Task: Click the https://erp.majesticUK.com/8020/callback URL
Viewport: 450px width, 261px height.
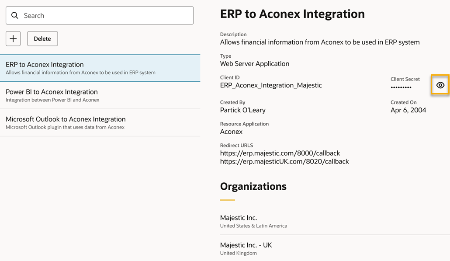Action: pyautogui.click(x=284, y=161)
